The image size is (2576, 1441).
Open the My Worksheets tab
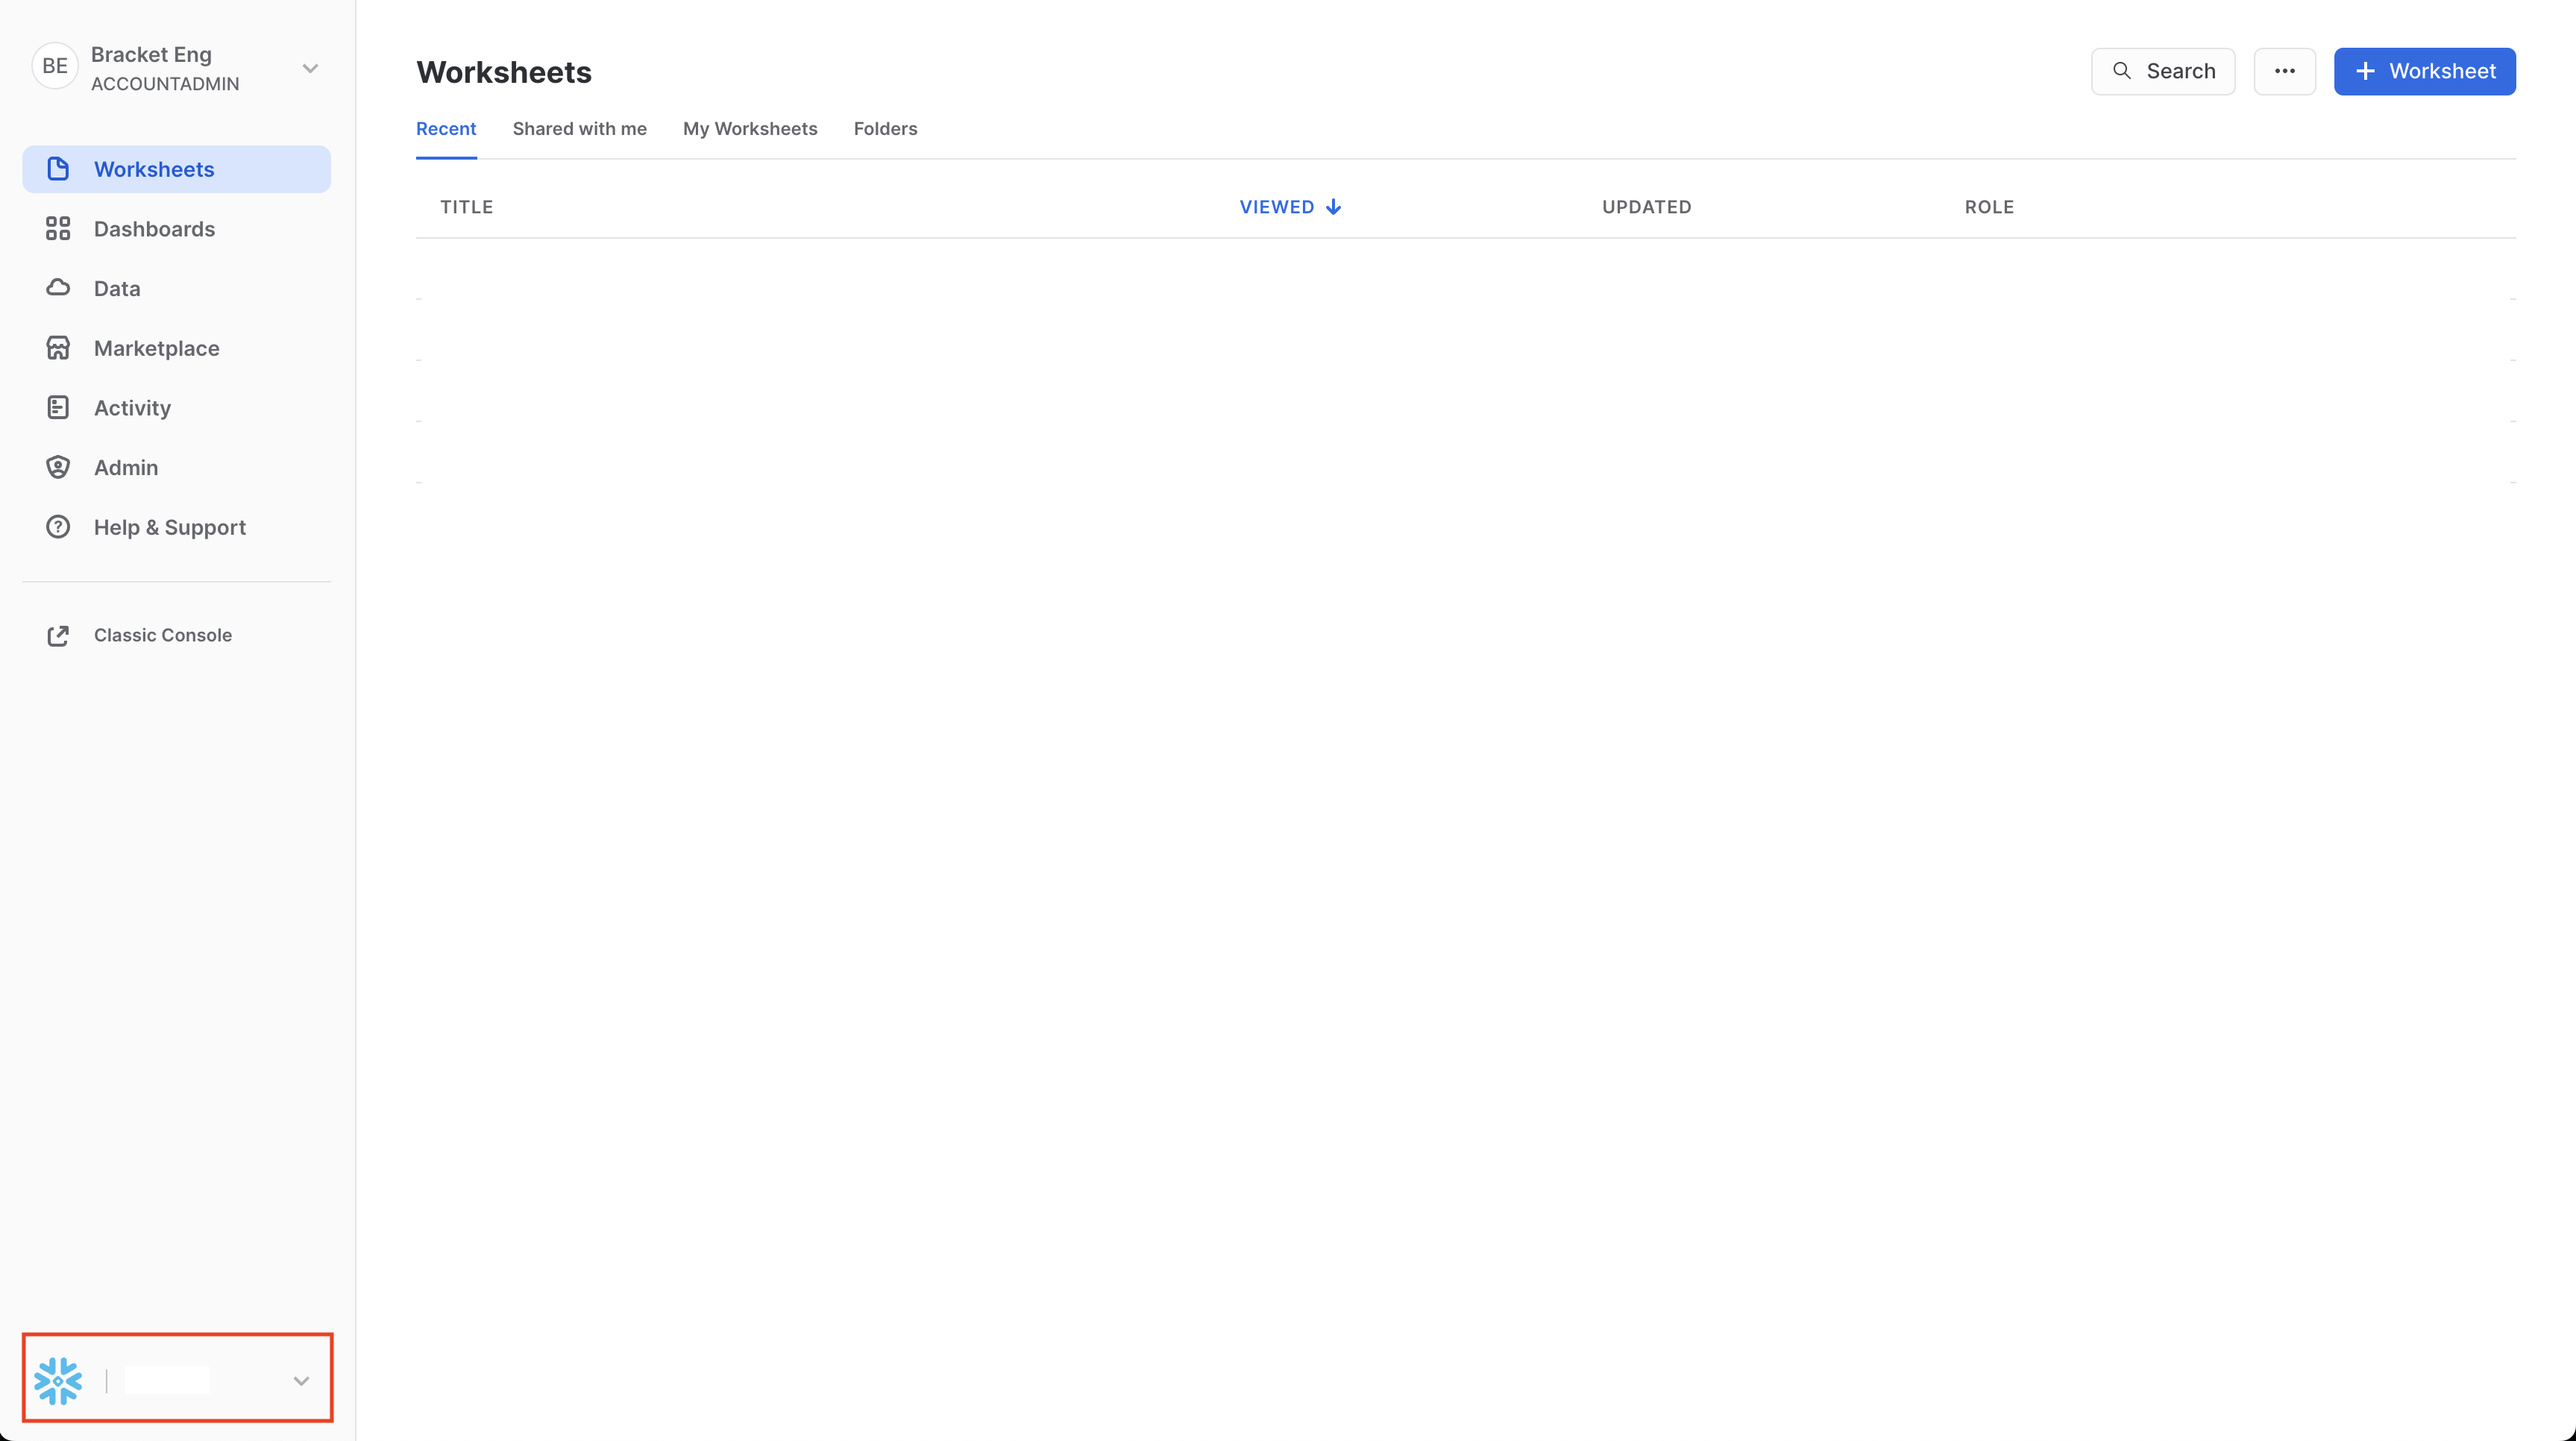tap(750, 129)
